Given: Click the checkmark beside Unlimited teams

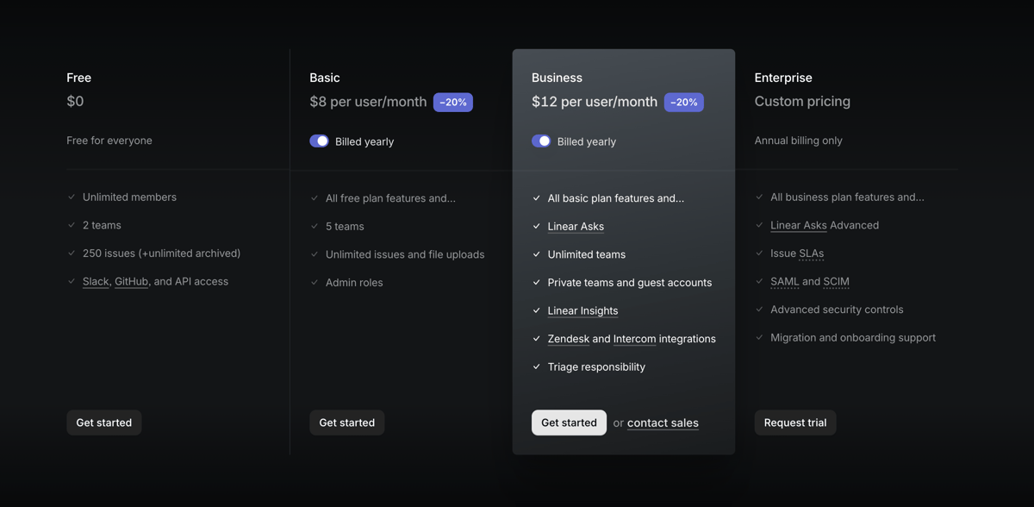Looking at the screenshot, I should coord(536,254).
